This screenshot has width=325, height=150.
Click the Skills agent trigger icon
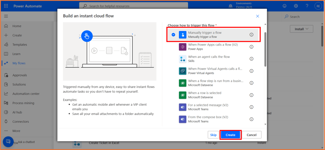click(182, 59)
